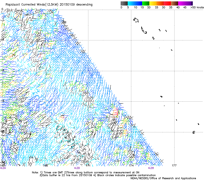
Task: Click the purple '4:26' time label
Action: pos(151,168)
